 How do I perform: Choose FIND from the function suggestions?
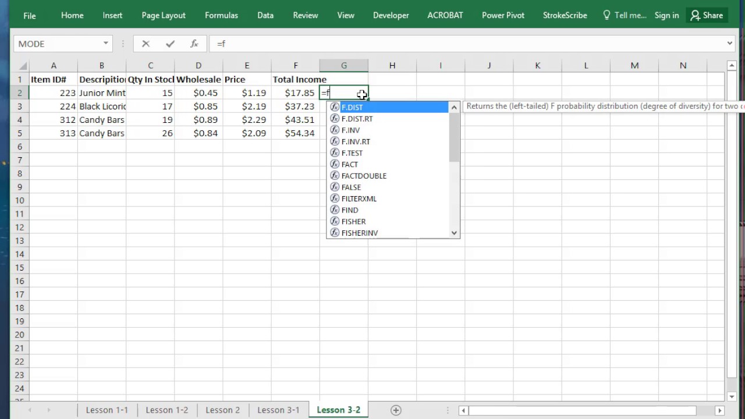(x=388, y=210)
